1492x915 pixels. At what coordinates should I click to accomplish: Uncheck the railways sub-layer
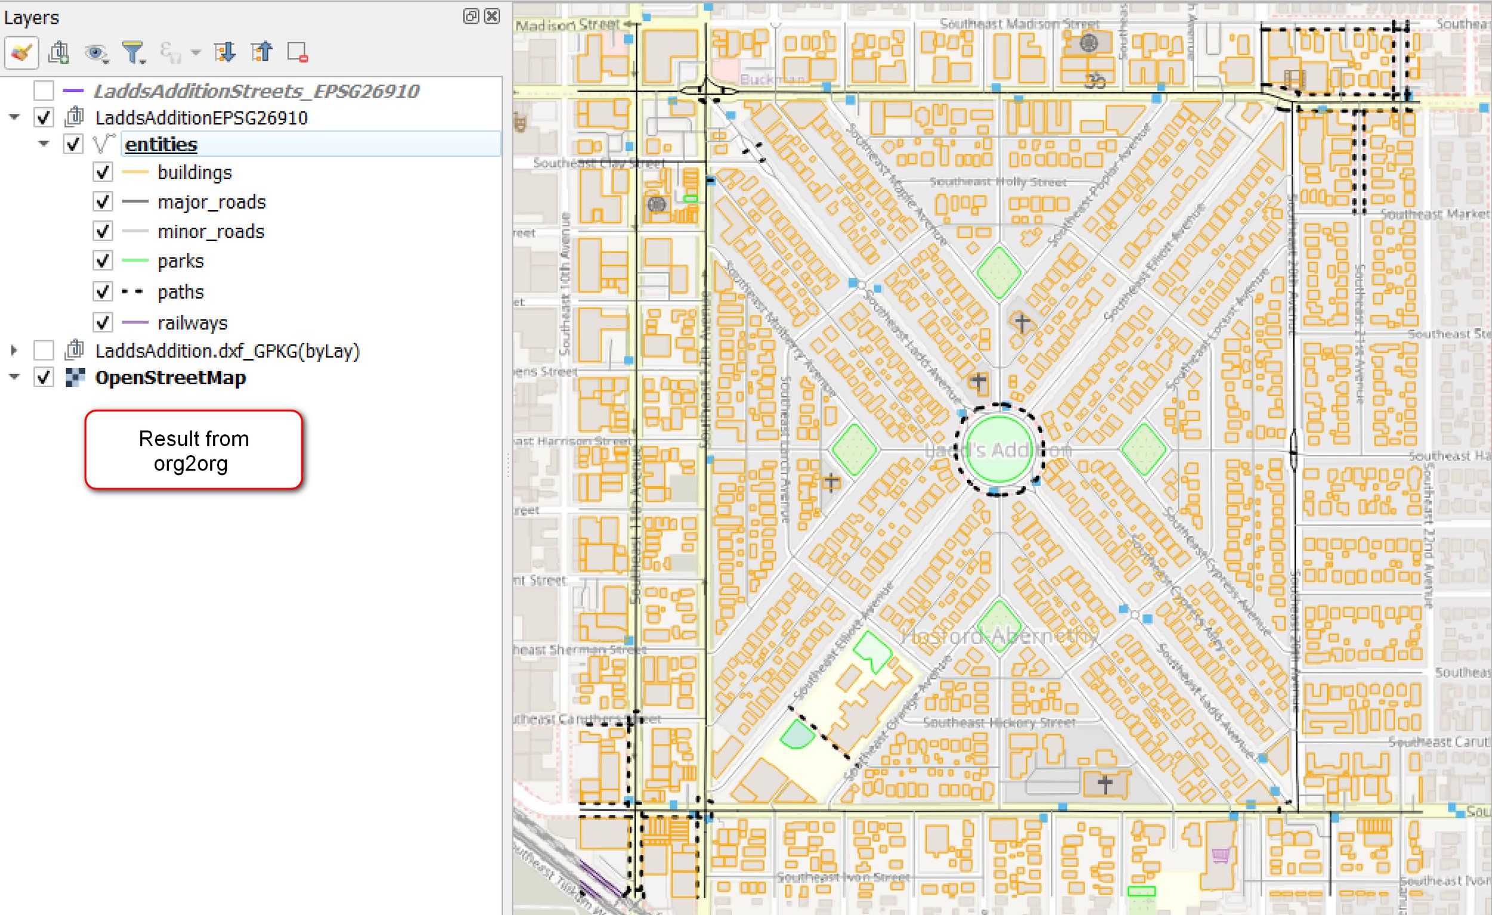pyautogui.click(x=102, y=323)
